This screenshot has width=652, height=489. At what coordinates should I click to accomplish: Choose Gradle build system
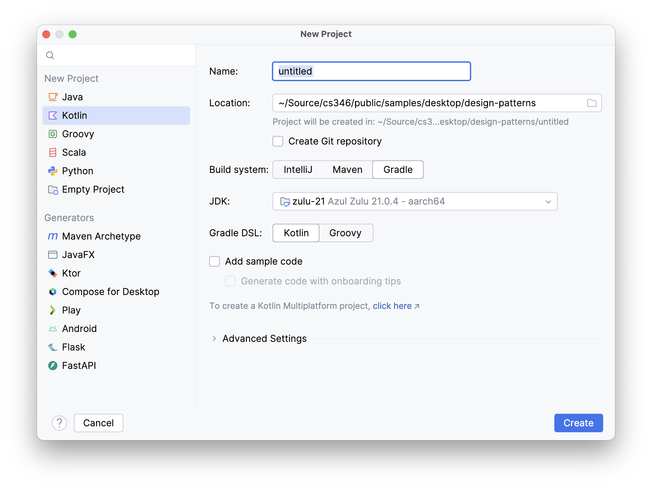pyautogui.click(x=398, y=170)
